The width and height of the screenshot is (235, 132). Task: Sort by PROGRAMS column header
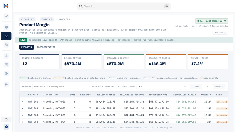click(x=86, y=95)
